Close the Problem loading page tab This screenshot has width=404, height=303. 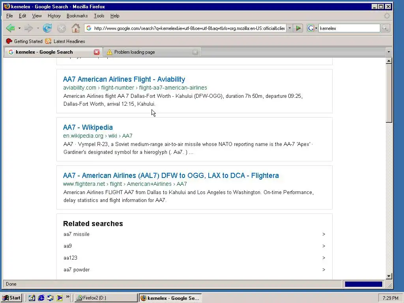click(195, 52)
